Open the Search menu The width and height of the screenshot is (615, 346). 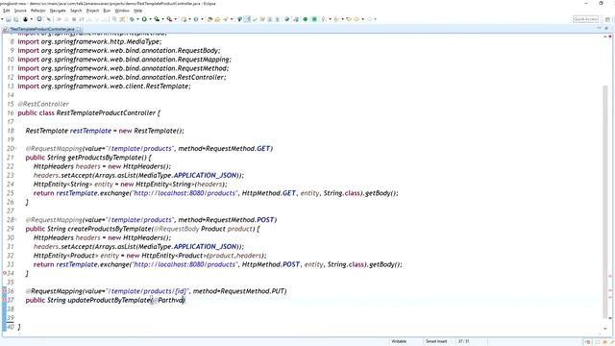76,11
